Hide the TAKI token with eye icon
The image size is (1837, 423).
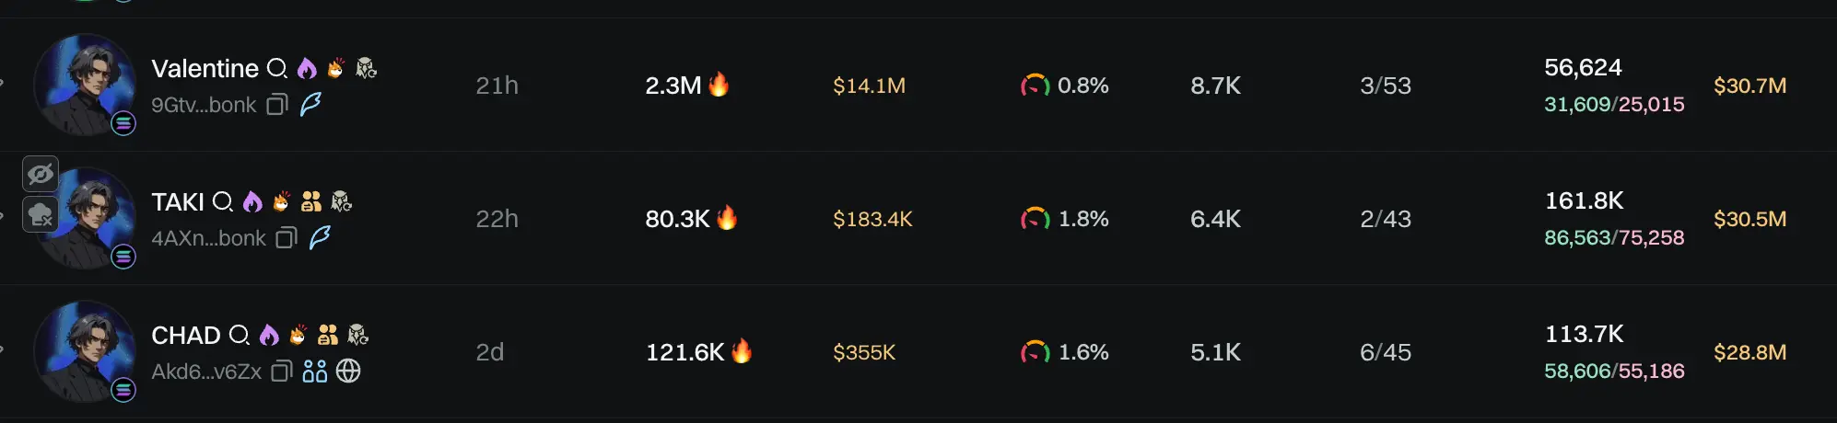pyautogui.click(x=41, y=174)
